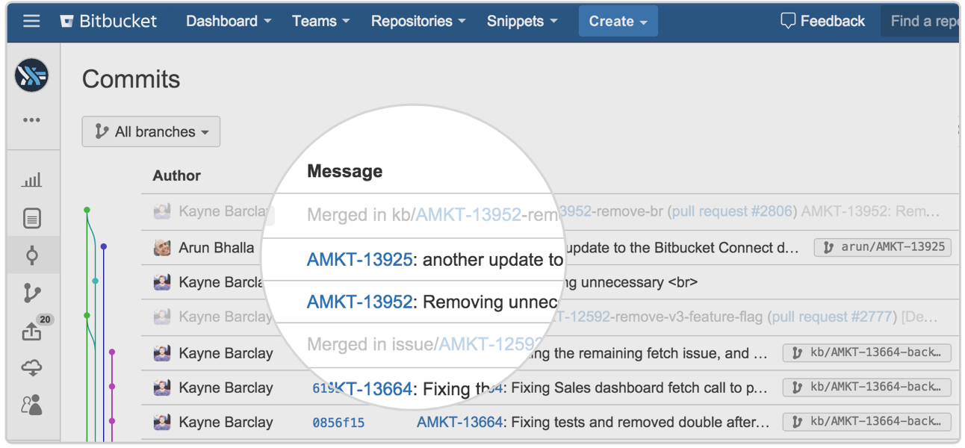Click the Find a repo search field
This screenshot has height=448, width=965.
pyautogui.click(x=926, y=21)
